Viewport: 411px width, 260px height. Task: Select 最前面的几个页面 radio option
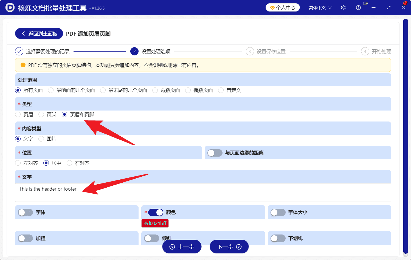(71, 90)
